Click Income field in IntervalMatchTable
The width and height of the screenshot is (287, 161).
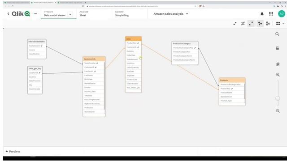point(37,50)
